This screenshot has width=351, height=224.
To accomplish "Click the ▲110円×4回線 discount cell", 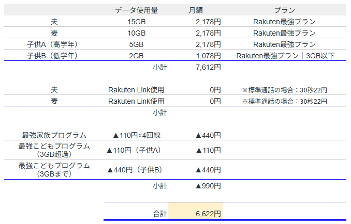I will [137, 135].
